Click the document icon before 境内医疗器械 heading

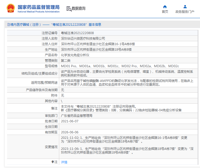pyautogui.click(x=8, y=25)
